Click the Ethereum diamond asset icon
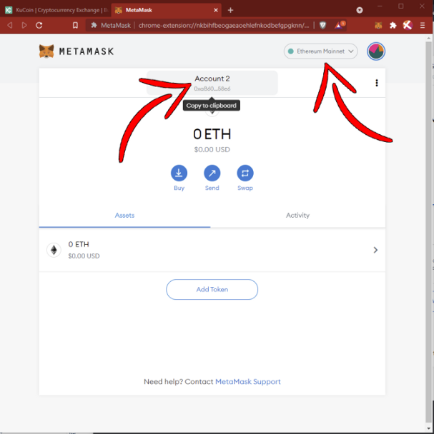The height and width of the screenshot is (434, 434). [x=54, y=250]
